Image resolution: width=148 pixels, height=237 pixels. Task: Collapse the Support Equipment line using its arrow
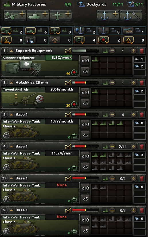(11, 51)
